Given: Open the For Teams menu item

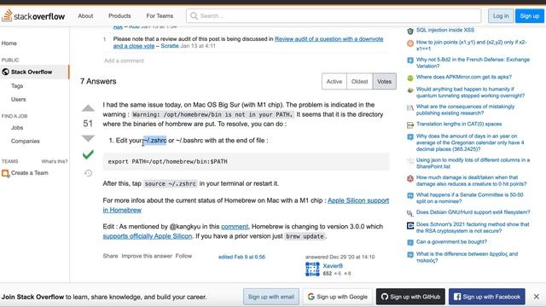Looking at the screenshot, I should tap(160, 16).
